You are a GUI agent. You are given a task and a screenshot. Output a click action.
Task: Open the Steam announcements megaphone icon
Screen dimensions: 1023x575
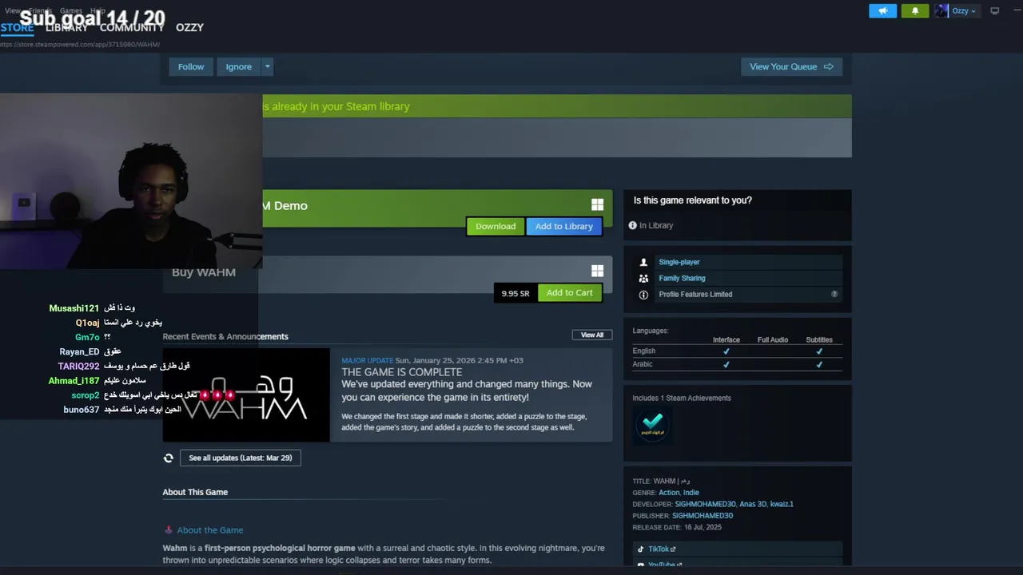pyautogui.click(x=882, y=10)
